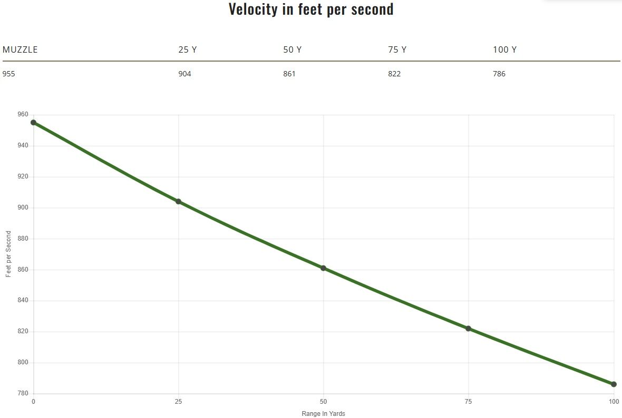Select the "Feet per Second" y-axis title

click(x=8, y=254)
